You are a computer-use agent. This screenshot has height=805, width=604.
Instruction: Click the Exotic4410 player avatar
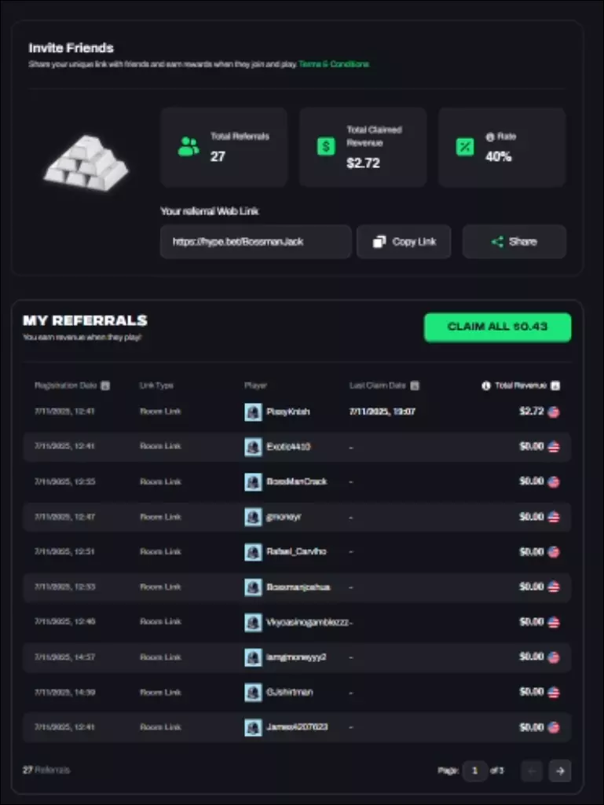tap(253, 447)
